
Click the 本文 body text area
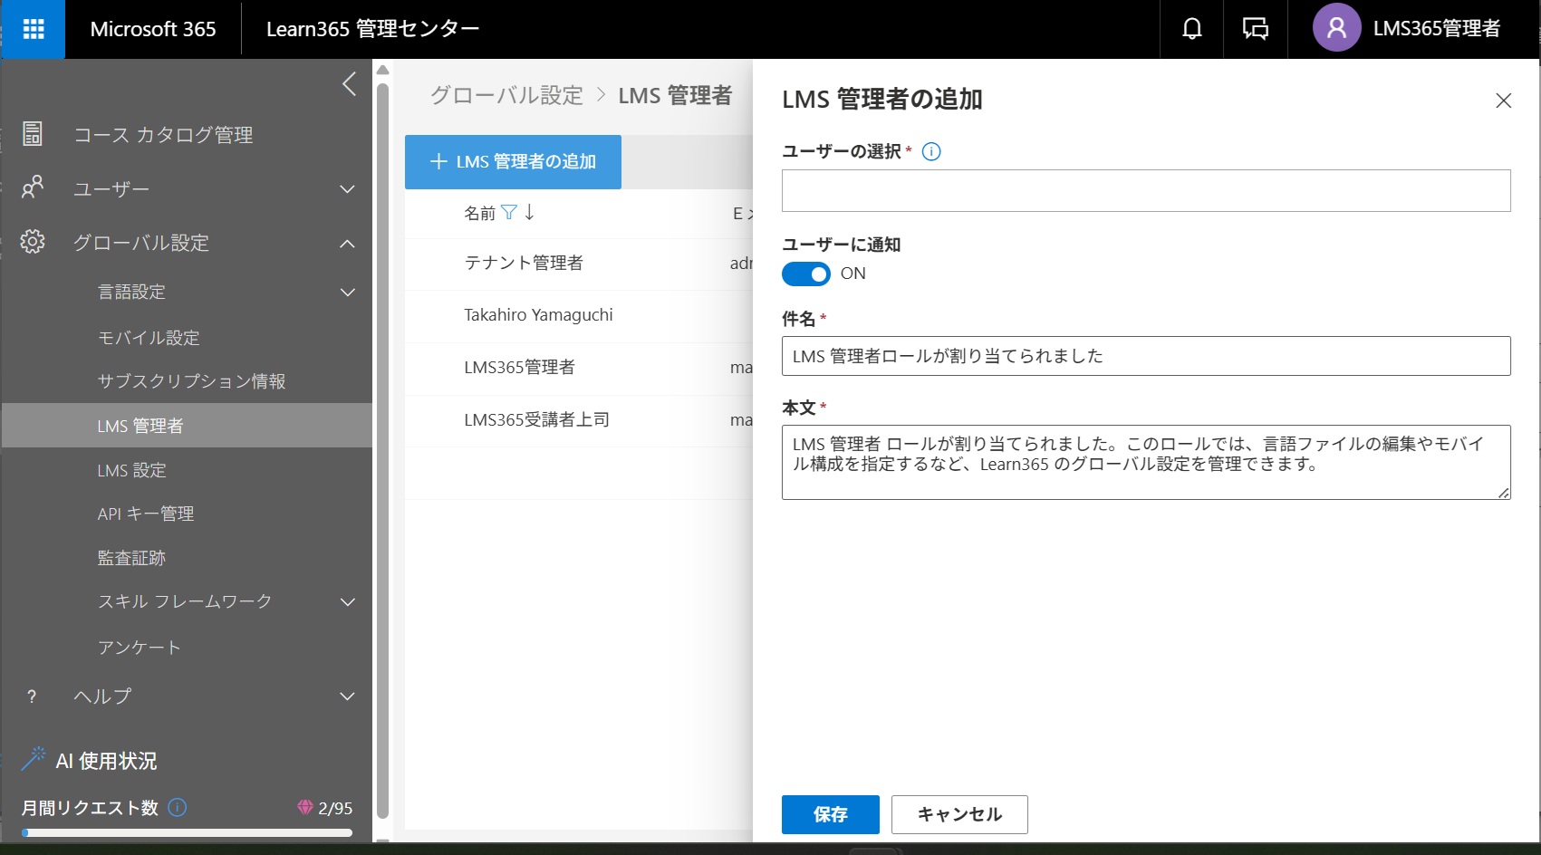tap(1146, 462)
